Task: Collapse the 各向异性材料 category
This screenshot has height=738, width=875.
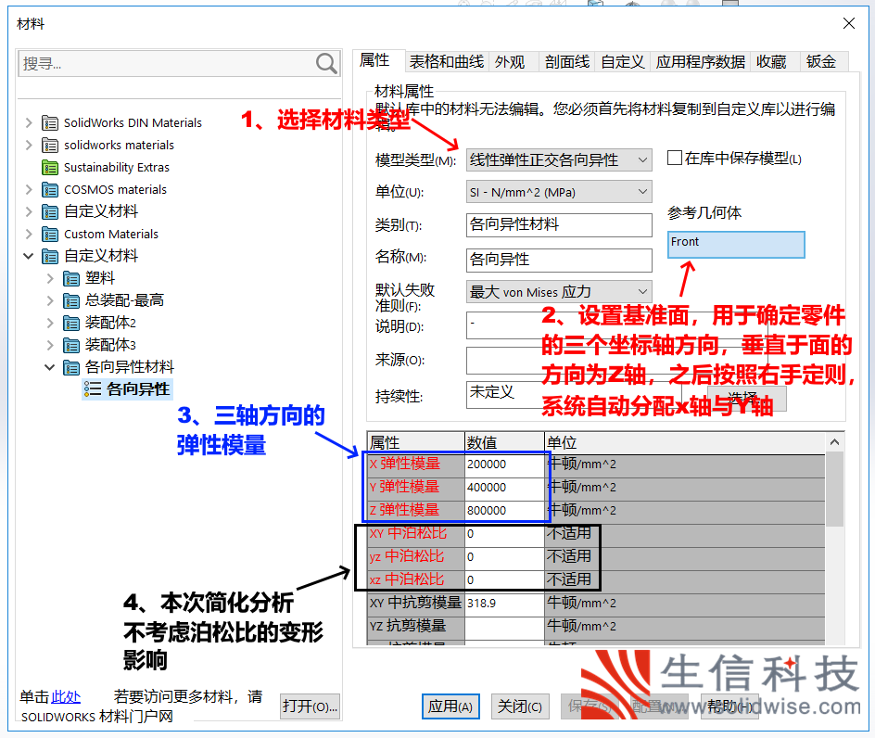Action: pos(50,367)
